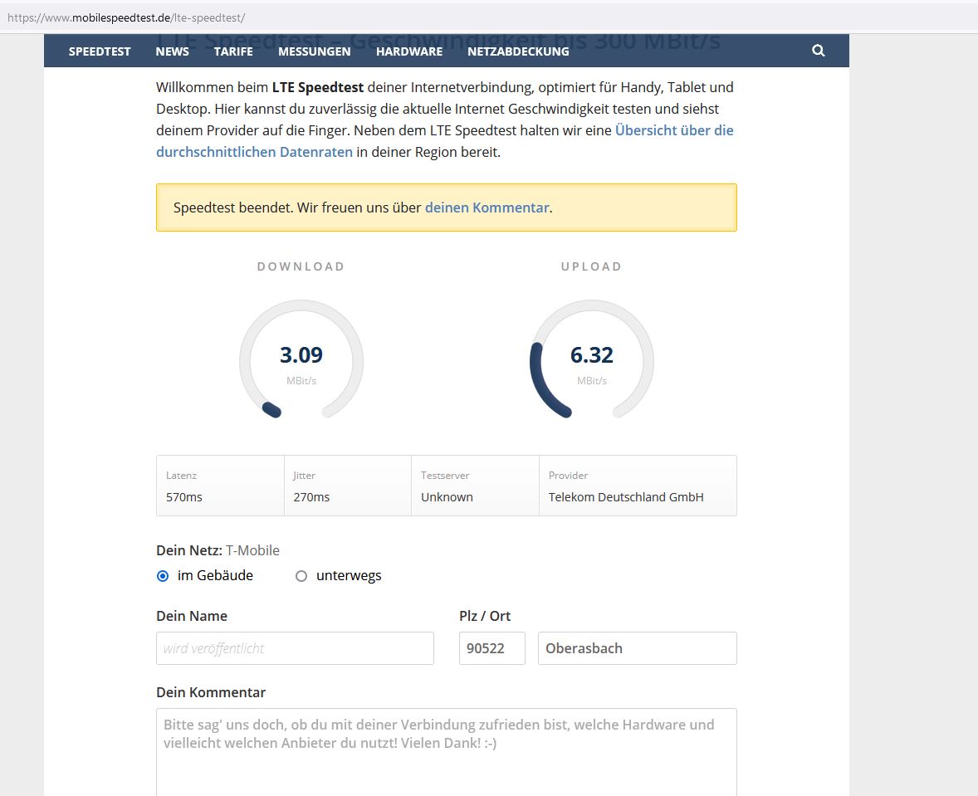Select the 'im Gebäude' radio button

coord(163,576)
